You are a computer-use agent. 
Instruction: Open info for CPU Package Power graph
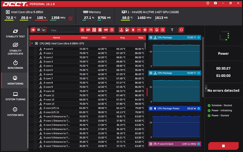pos(199,108)
